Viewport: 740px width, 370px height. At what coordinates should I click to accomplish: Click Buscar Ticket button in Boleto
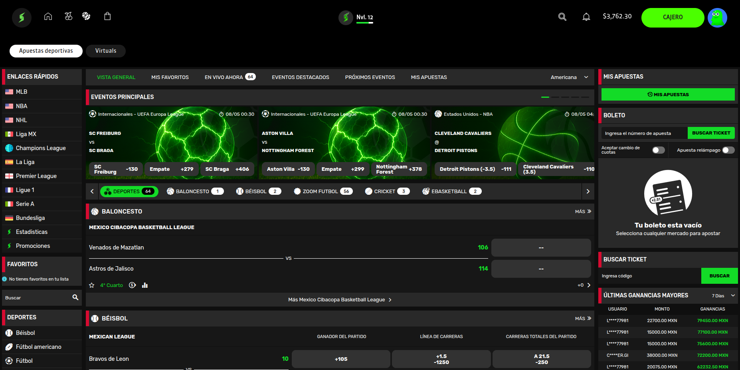coord(711,133)
